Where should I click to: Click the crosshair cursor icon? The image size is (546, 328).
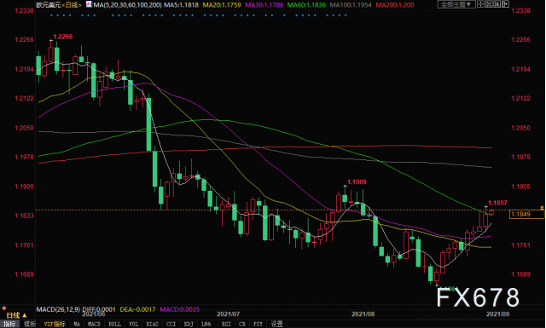pos(480,4)
